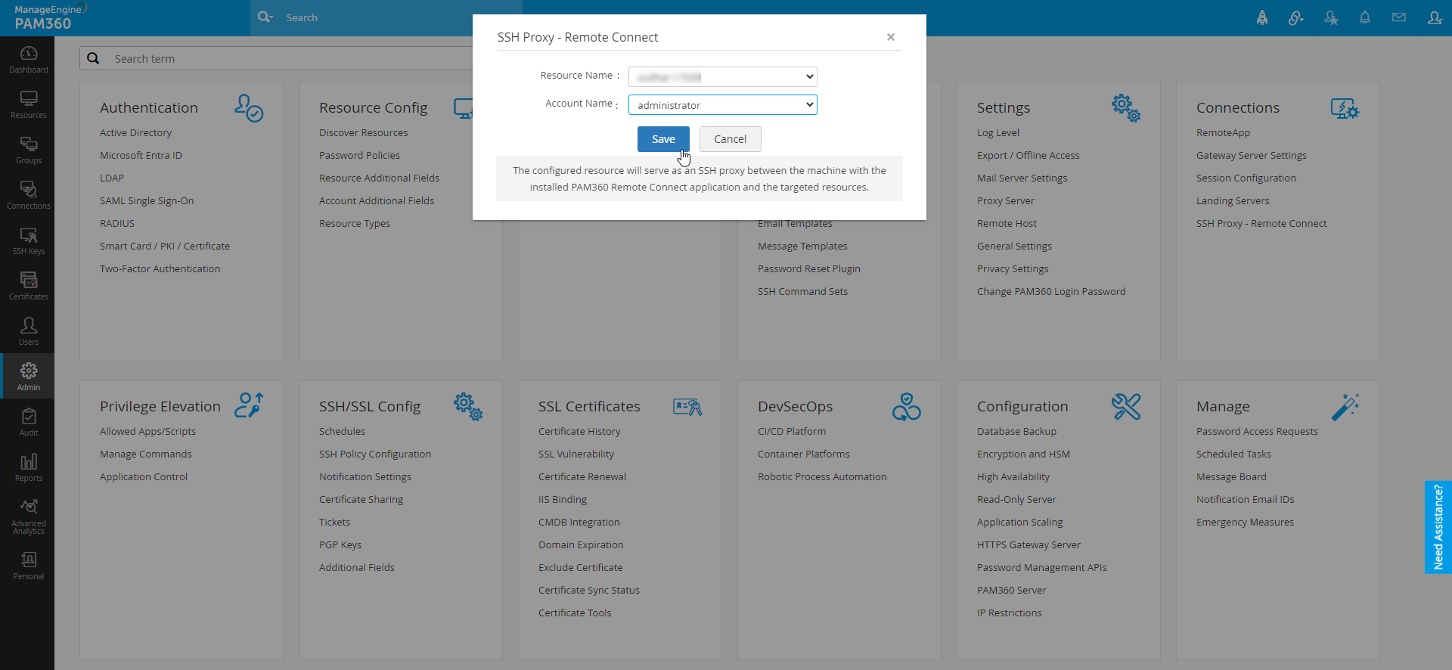This screenshot has height=670, width=1452.
Task: Open Gateway Server Settings link
Action: [x=1251, y=155]
